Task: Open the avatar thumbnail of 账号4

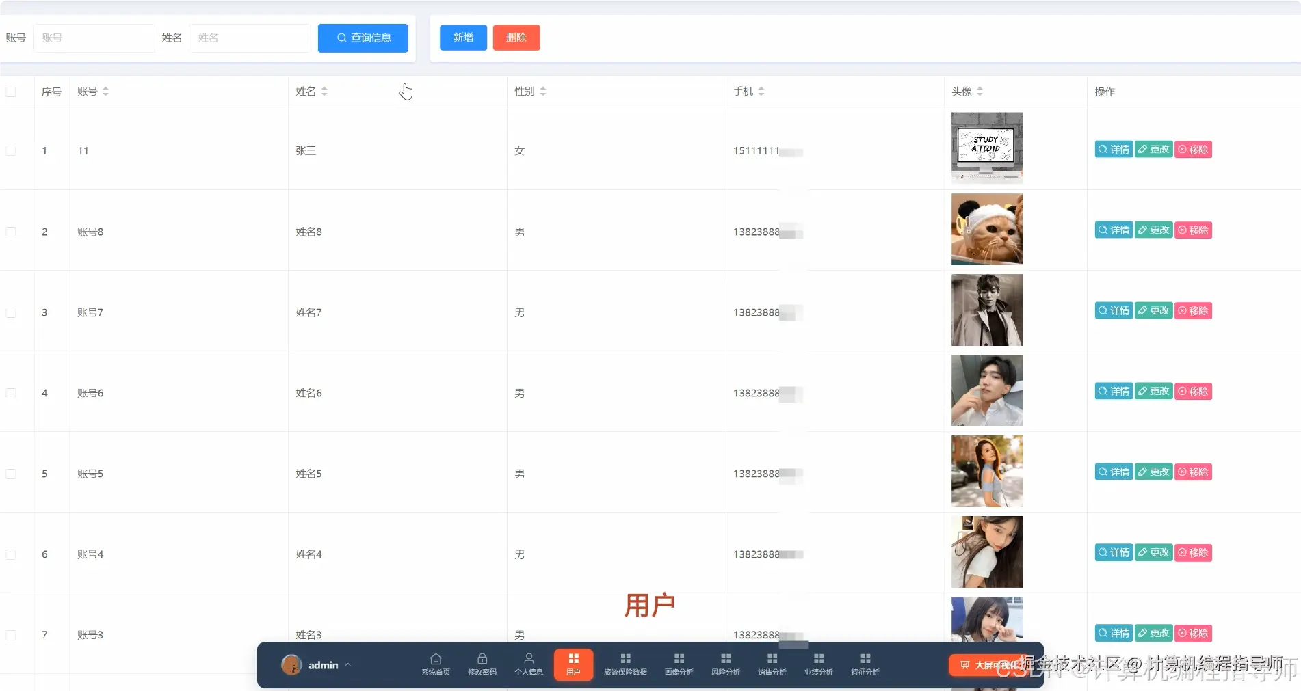Action: [x=987, y=552]
